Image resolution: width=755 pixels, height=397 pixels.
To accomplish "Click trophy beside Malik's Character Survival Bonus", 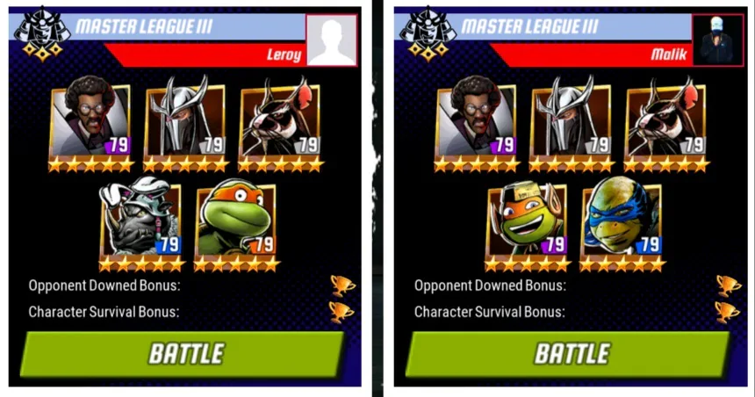I will (727, 312).
